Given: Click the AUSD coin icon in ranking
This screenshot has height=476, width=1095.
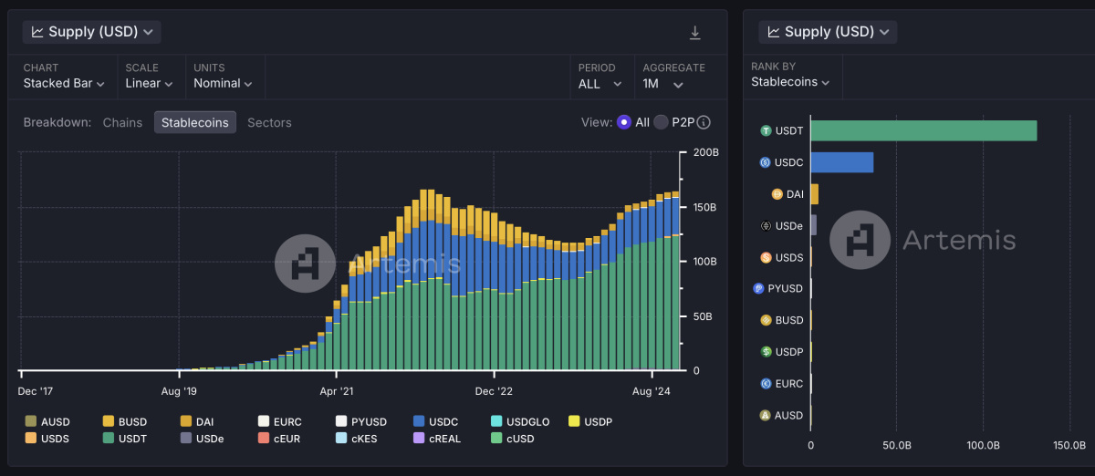Looking at the screenshot, I should tap(766, 415).
